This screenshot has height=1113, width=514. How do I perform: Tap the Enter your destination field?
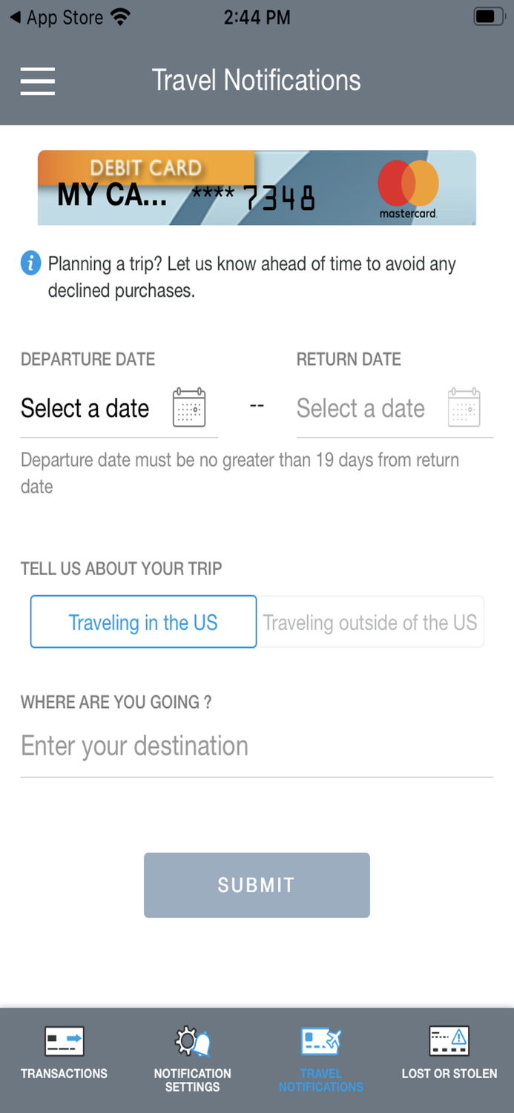pyautogui.click(x=256, y=746)
